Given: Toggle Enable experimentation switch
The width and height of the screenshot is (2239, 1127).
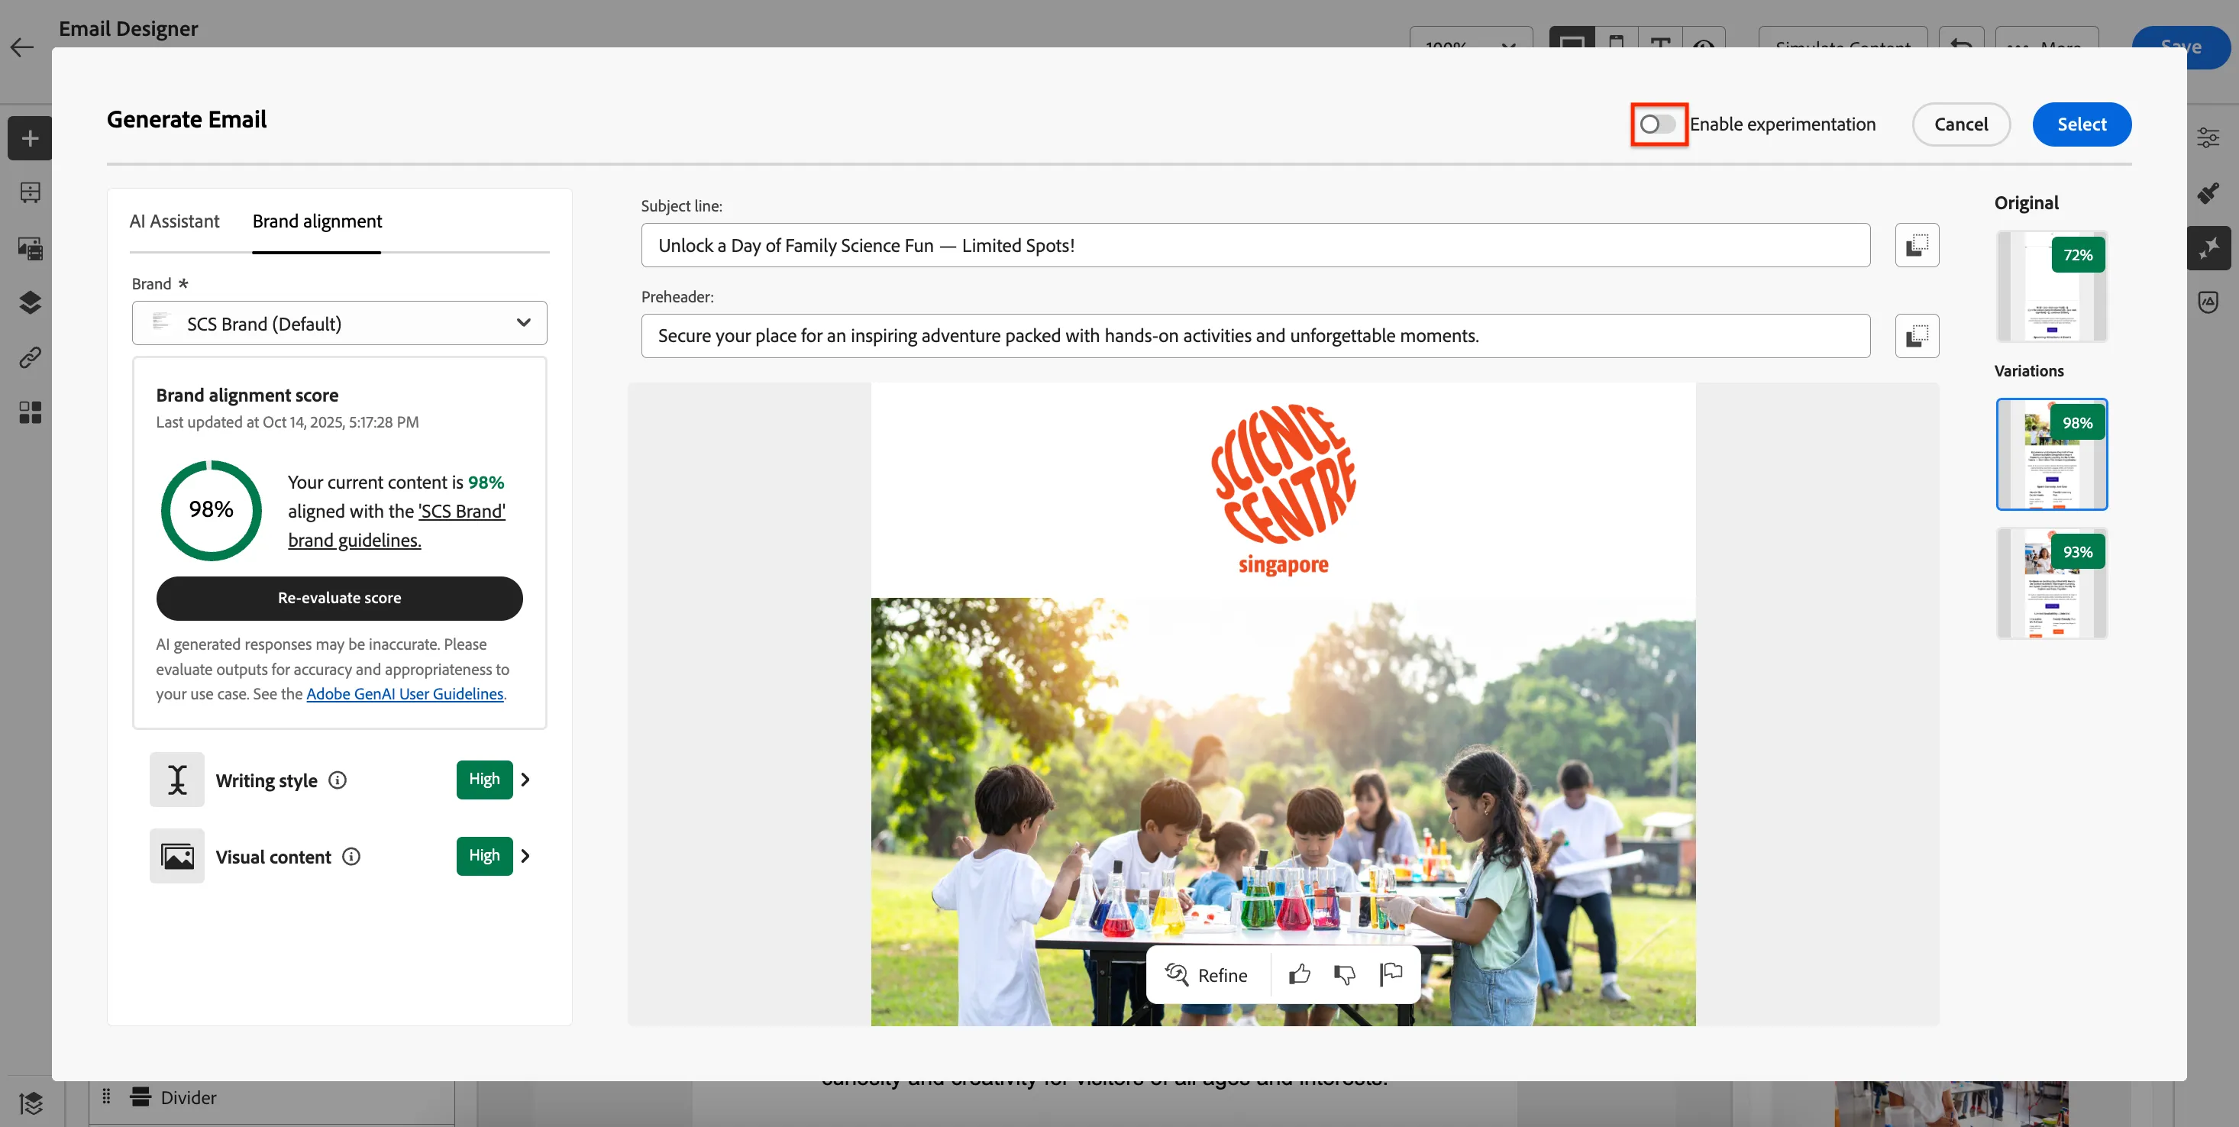Looking at the screenshot, I should coord(1658,124).
